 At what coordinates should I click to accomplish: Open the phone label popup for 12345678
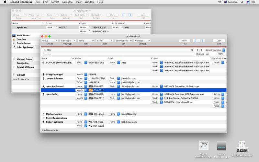coord(81,82)
